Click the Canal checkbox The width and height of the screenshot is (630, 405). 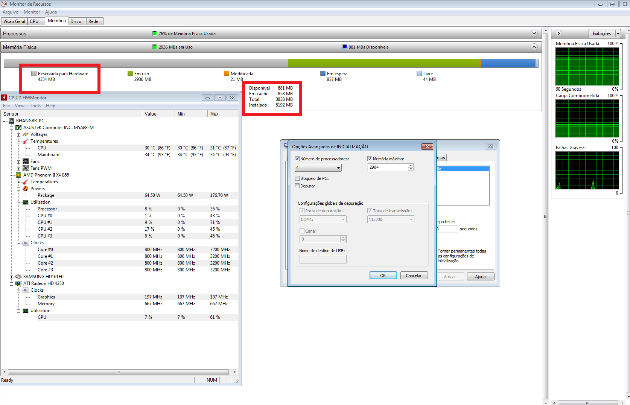click(x=302, y=231)
